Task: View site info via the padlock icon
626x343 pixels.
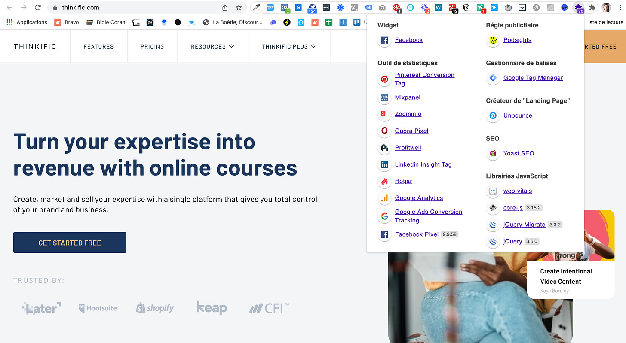Action: (x=55, y=7)
